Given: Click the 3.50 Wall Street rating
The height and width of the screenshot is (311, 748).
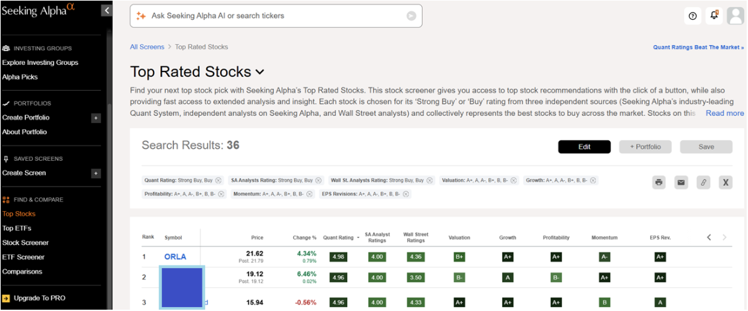Looking at the screenshot, I should point(416,277).
